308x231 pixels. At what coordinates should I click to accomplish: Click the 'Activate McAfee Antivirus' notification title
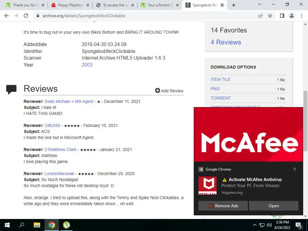(255, 180)
